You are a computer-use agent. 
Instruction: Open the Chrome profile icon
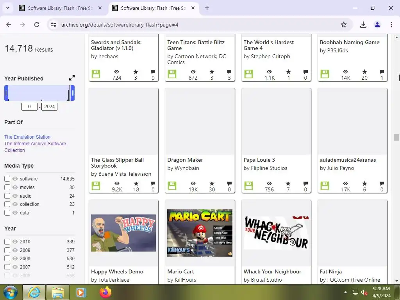(x=377, y=25)
